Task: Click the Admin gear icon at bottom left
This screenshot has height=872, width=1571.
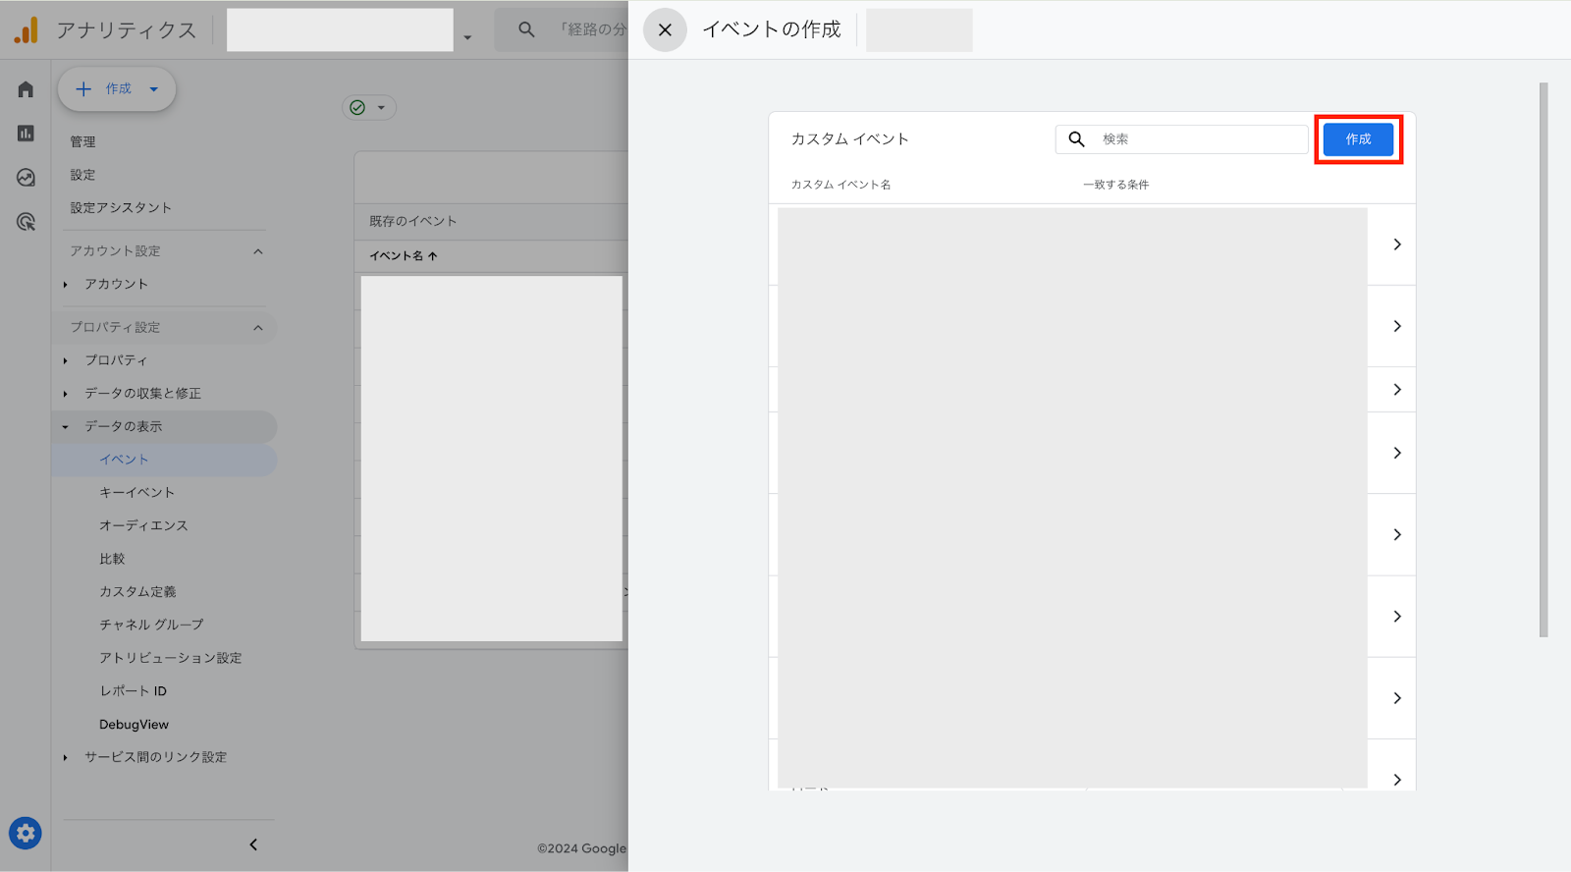Action: click(x=26, y=834)
